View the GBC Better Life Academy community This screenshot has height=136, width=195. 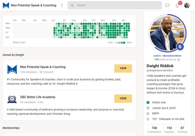123,99
